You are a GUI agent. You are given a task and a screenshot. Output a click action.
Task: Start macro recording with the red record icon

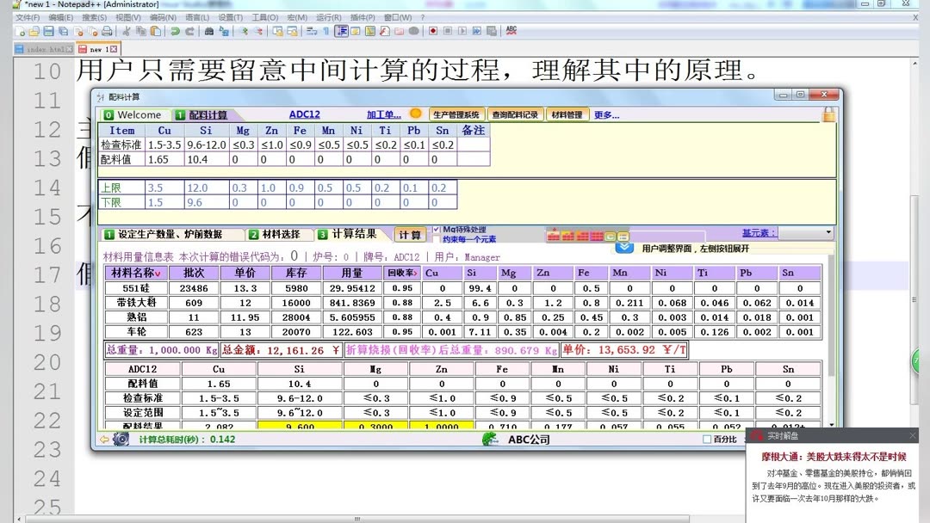click(432, 30)
